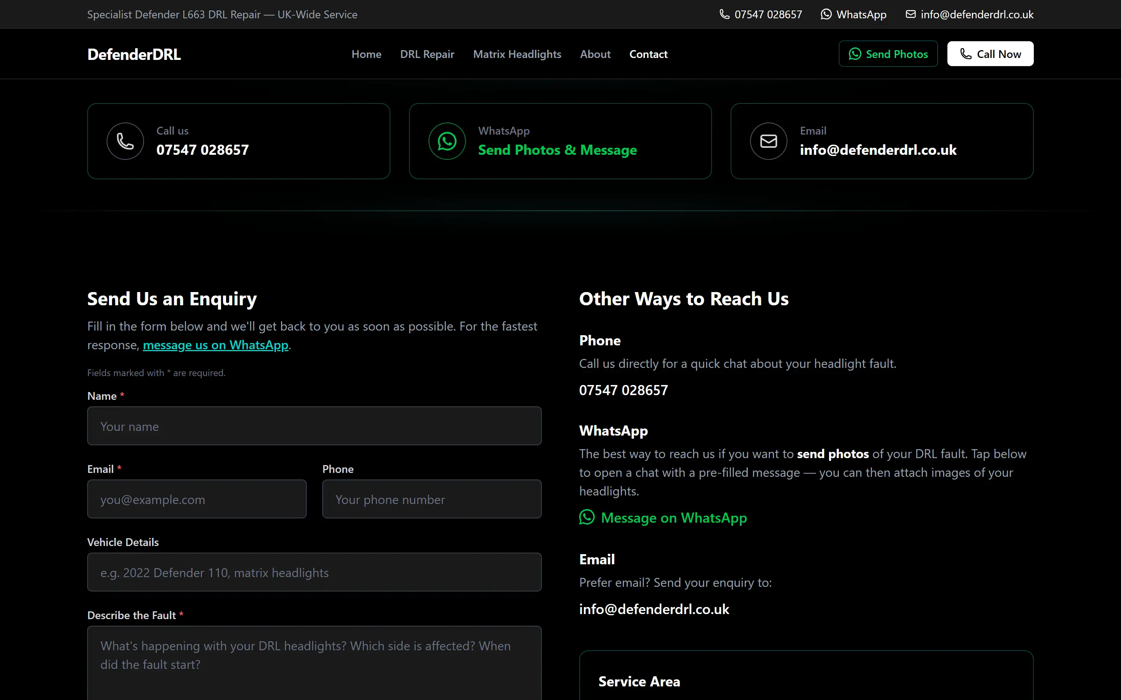
Task: Click the 'Service Area' heading
Action: coord(639,681)
